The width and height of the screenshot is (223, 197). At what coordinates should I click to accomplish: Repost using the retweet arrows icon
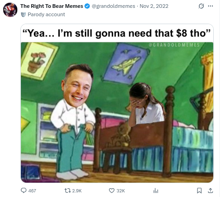tap(67, 191)
